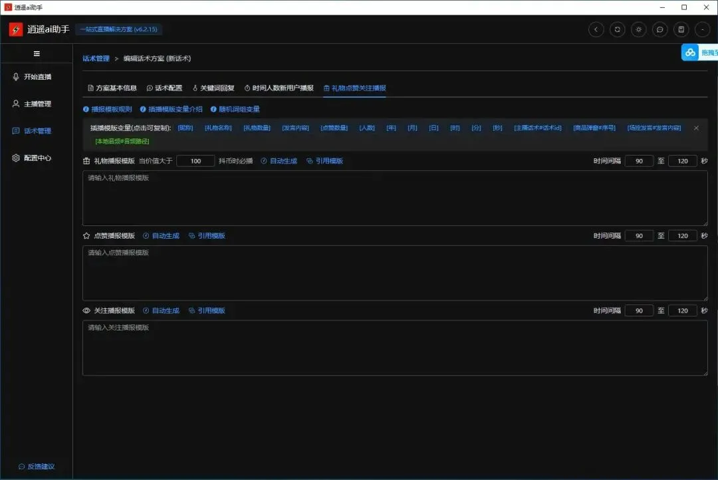Image resolution: width=718 pixels, height=480 pixels.
Task: Click 引用模版 for like broadcast template
Action: (x=207, y=235)
